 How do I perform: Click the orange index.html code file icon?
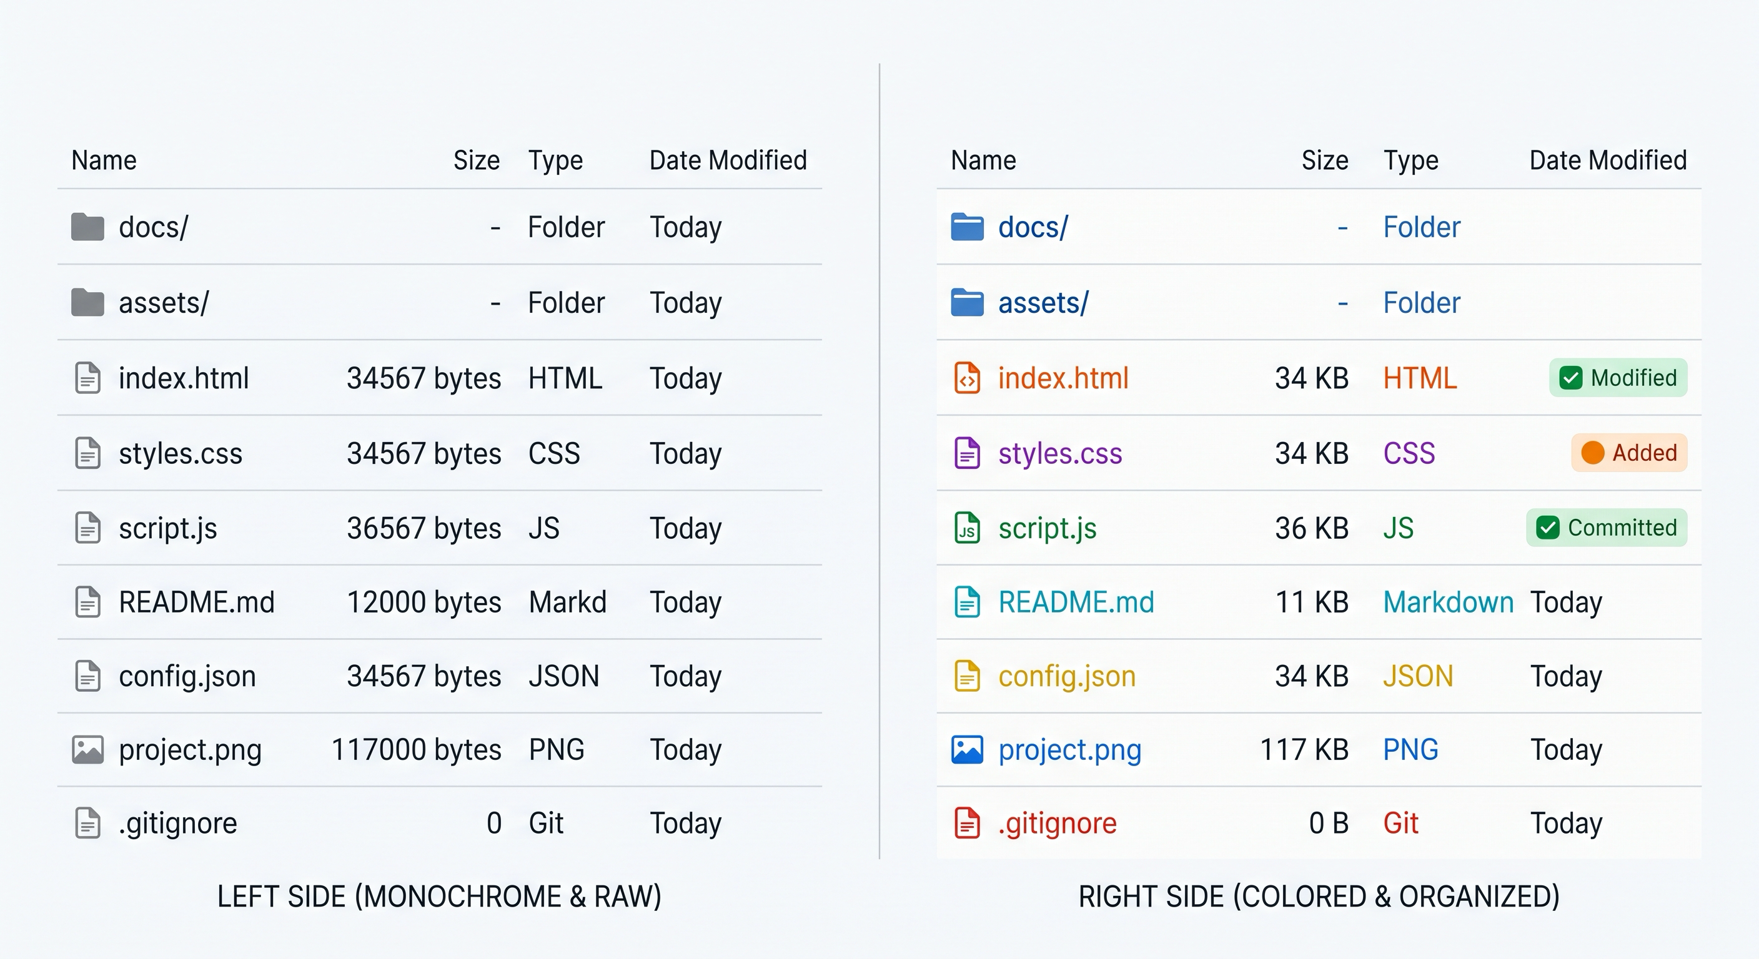pyautogui.click(x=967, y=378)
